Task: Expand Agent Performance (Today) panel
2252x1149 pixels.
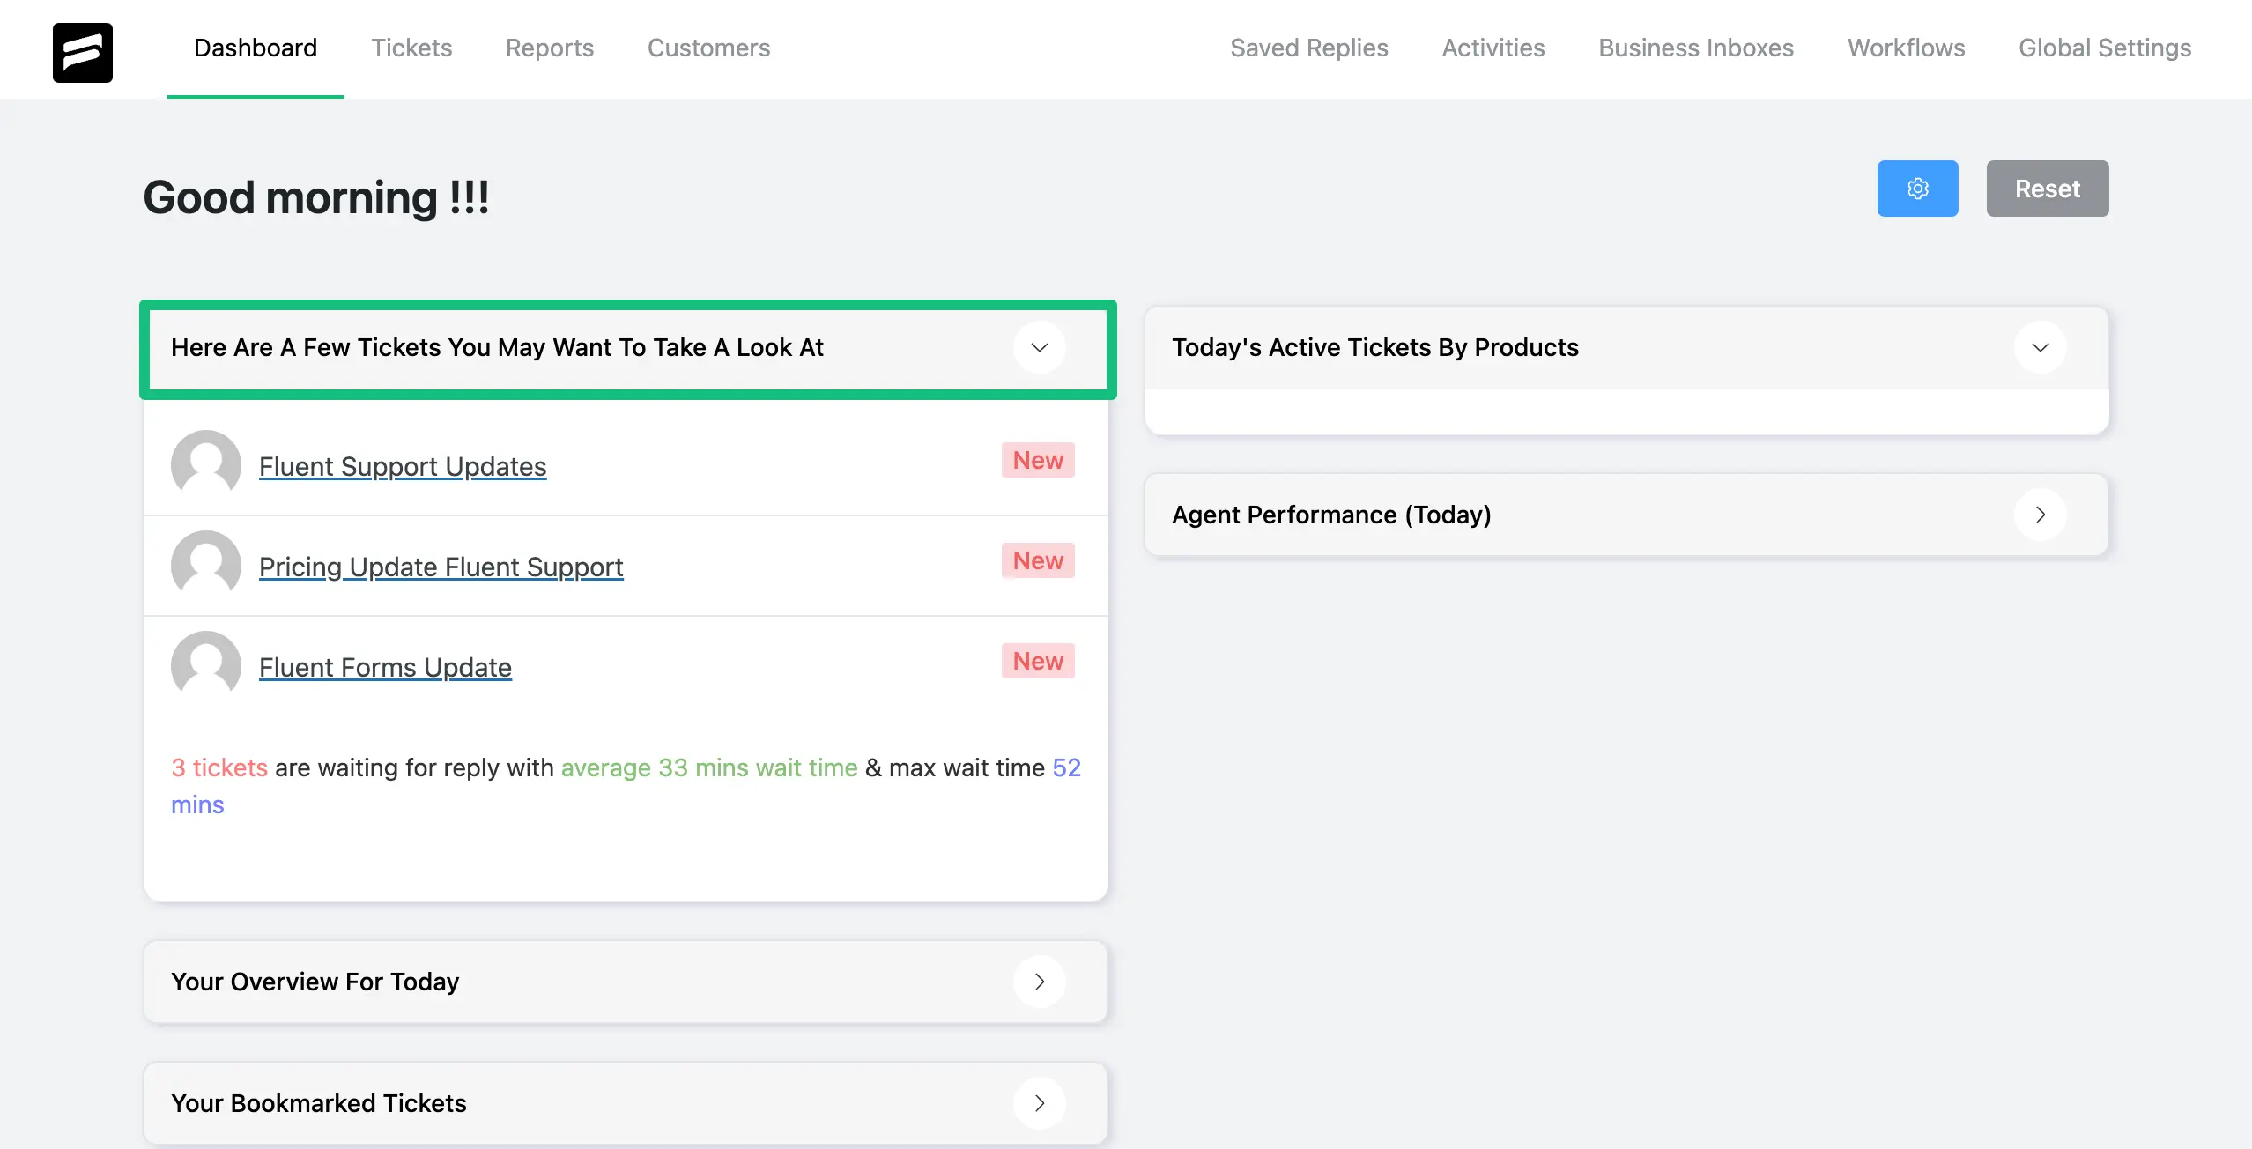Action: 2040,515
